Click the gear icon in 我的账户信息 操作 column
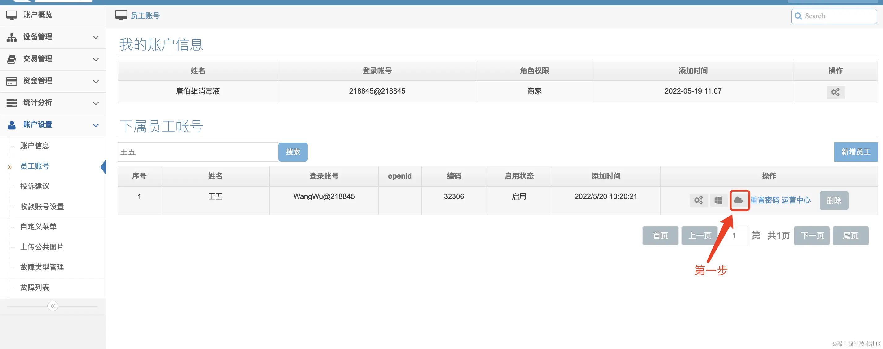 pyautogui.click(x=835, y=92)
